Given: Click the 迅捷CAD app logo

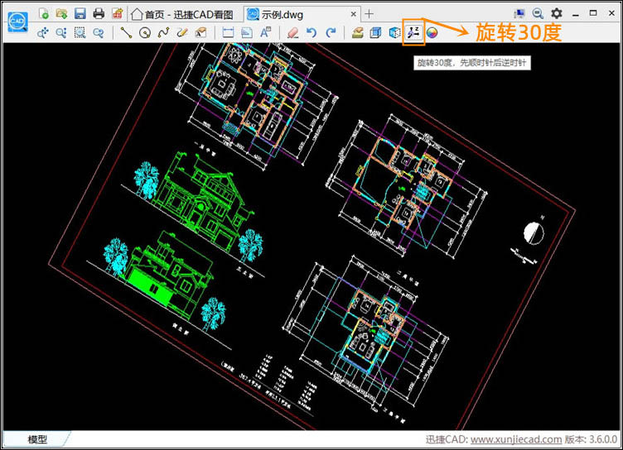Looking at the screenshot, I should [x=18, y=22].
